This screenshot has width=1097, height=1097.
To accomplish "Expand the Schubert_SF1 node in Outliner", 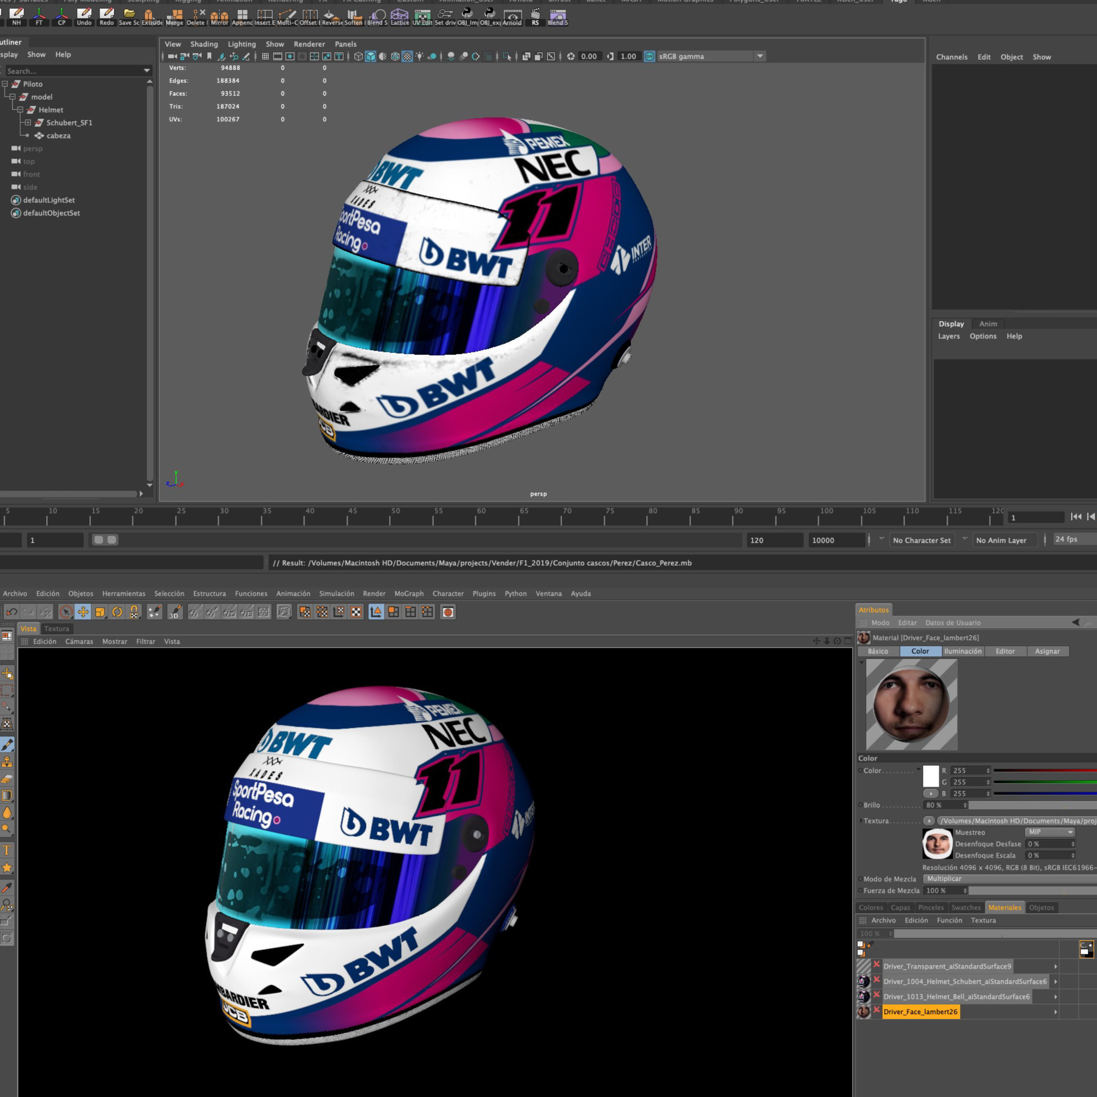I will tap(28, 122).
